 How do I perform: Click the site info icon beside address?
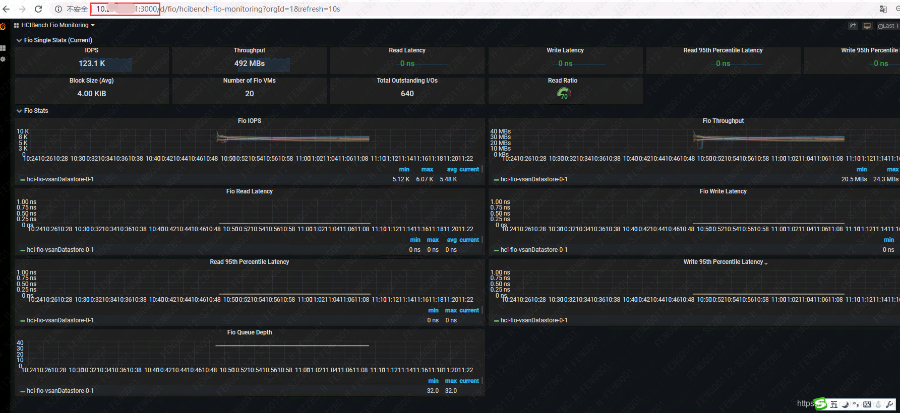tap(58, 9)
